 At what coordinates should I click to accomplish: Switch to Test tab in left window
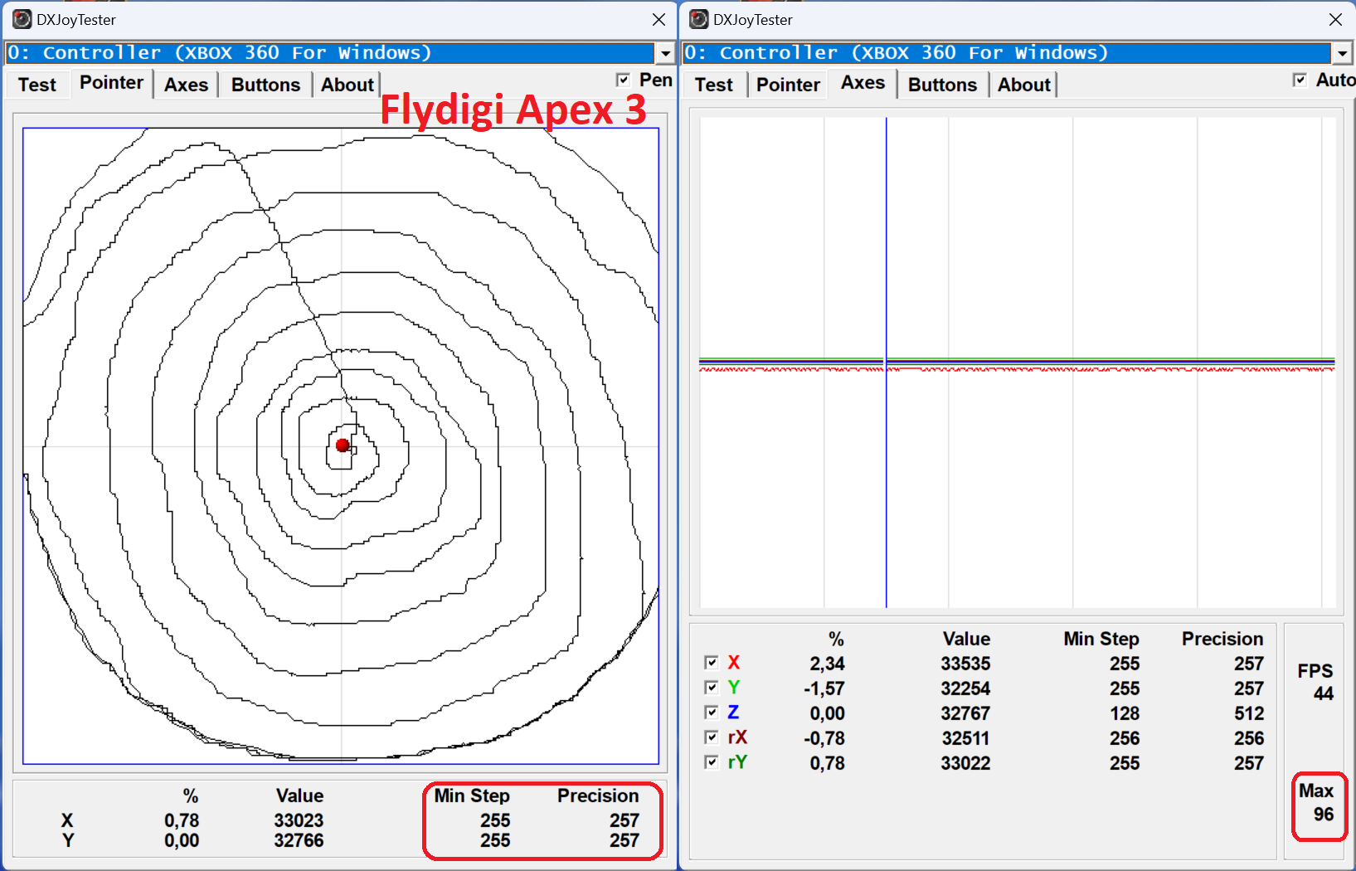37,85
